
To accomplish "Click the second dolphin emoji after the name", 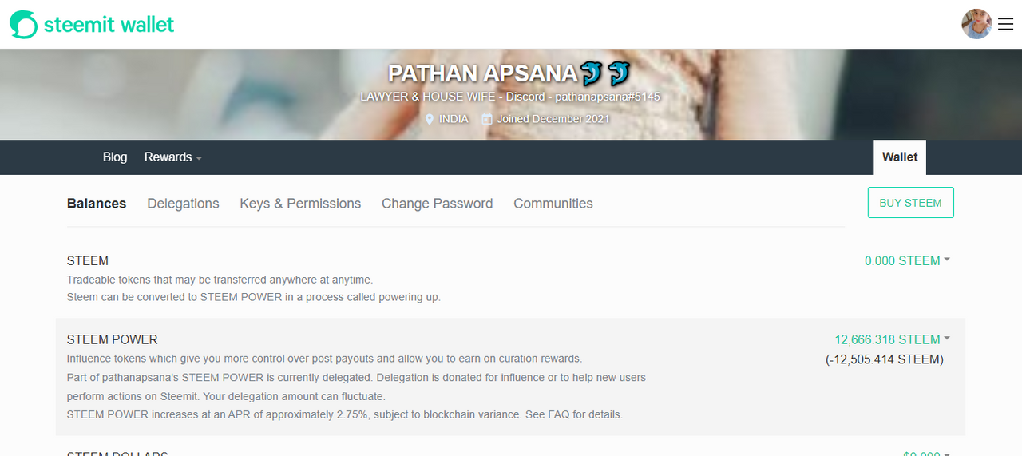I will [x=619, y=73].
